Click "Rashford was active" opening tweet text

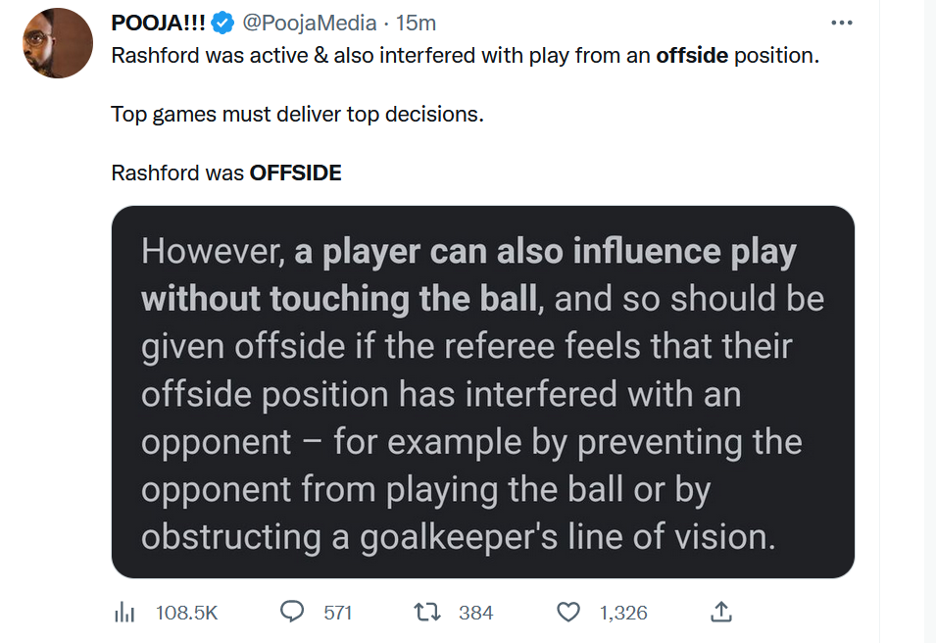pos(196,55)
